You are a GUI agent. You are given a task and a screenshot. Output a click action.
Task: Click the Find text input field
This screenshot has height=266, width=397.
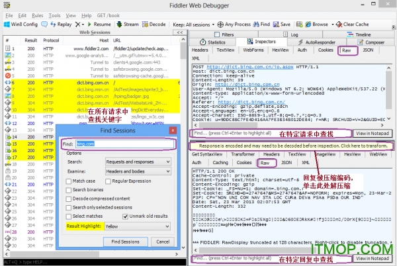point(124,144)
